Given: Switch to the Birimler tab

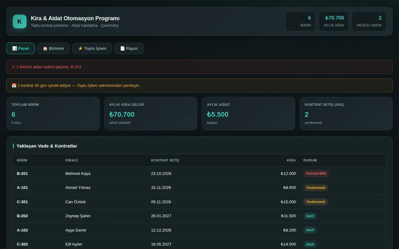Looking at the screenshot, I should coord(53,48).
